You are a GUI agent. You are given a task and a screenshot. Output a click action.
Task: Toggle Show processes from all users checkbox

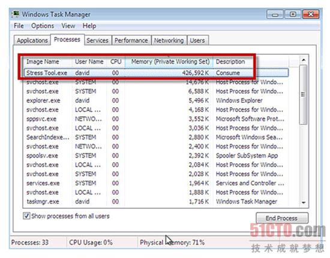(26, 216)
